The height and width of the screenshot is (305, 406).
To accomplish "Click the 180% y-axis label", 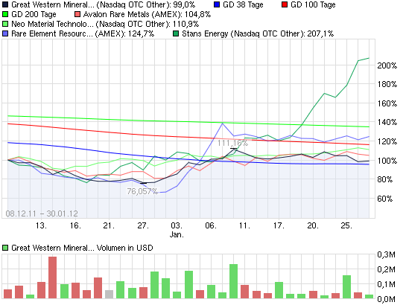I will [387, 84].
